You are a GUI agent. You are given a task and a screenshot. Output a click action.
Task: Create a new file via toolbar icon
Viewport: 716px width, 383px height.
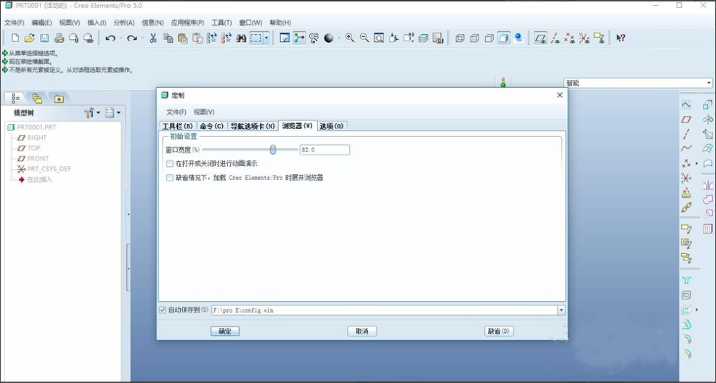[15, 38]
